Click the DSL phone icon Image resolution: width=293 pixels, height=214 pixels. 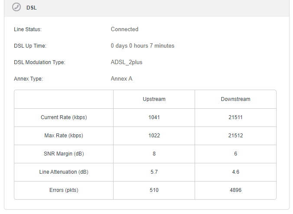[x=16, y=7]
